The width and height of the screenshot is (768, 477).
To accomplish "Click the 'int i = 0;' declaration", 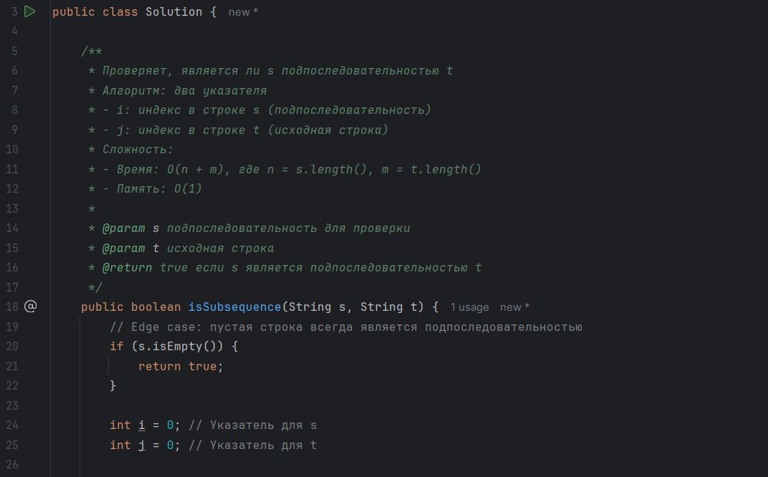I will tap(145, 425).
